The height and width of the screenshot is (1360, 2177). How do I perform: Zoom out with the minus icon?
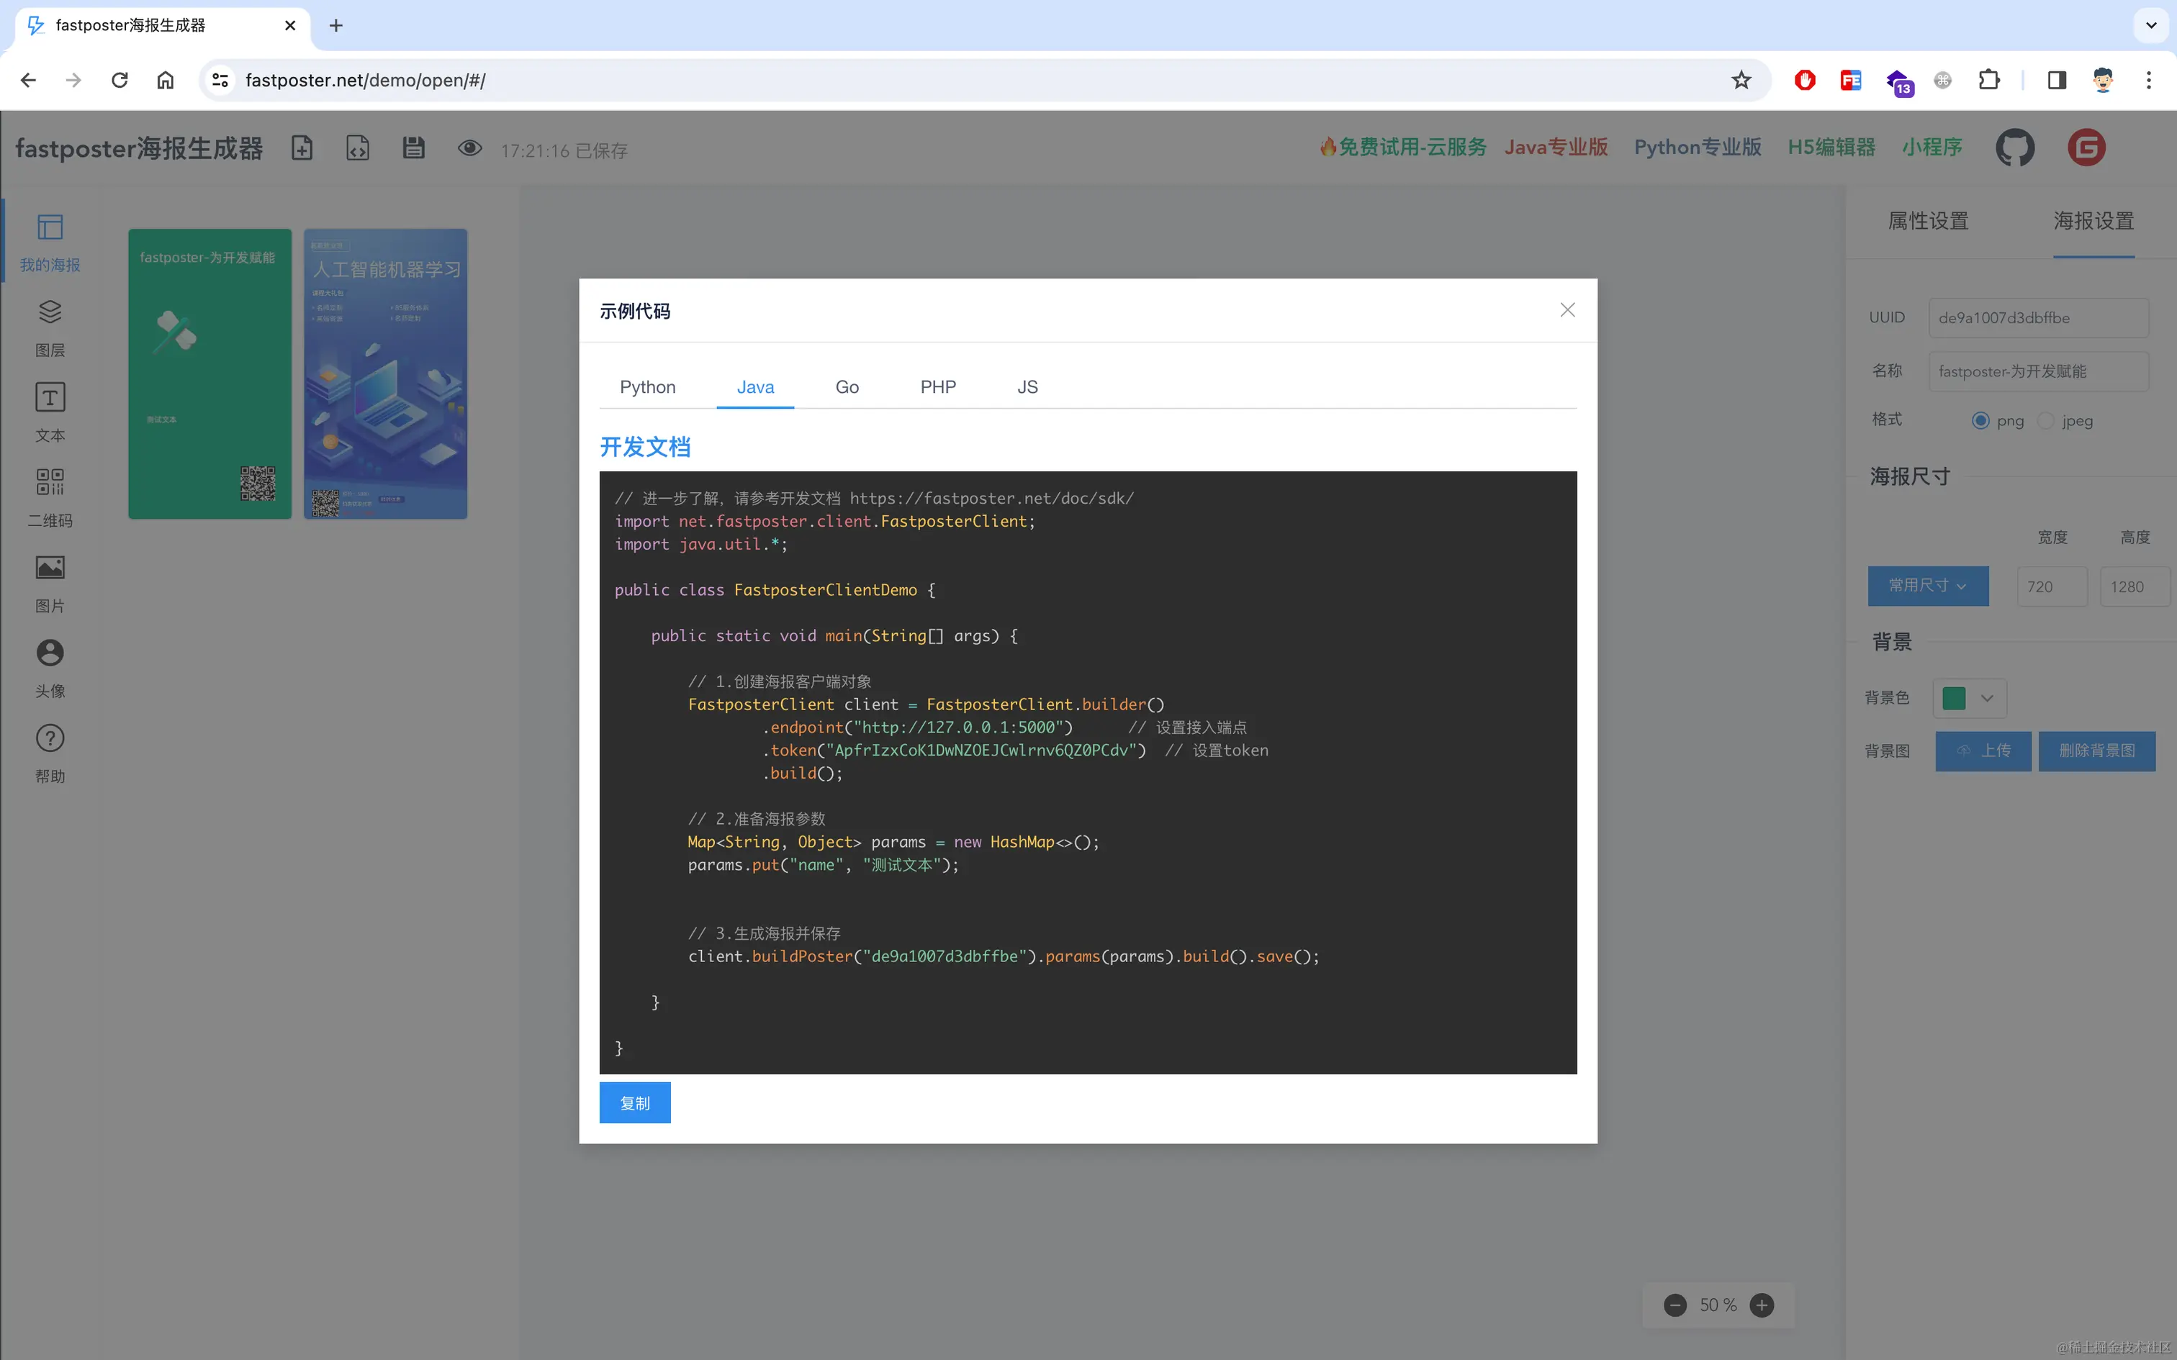tap(1675, 1305)
